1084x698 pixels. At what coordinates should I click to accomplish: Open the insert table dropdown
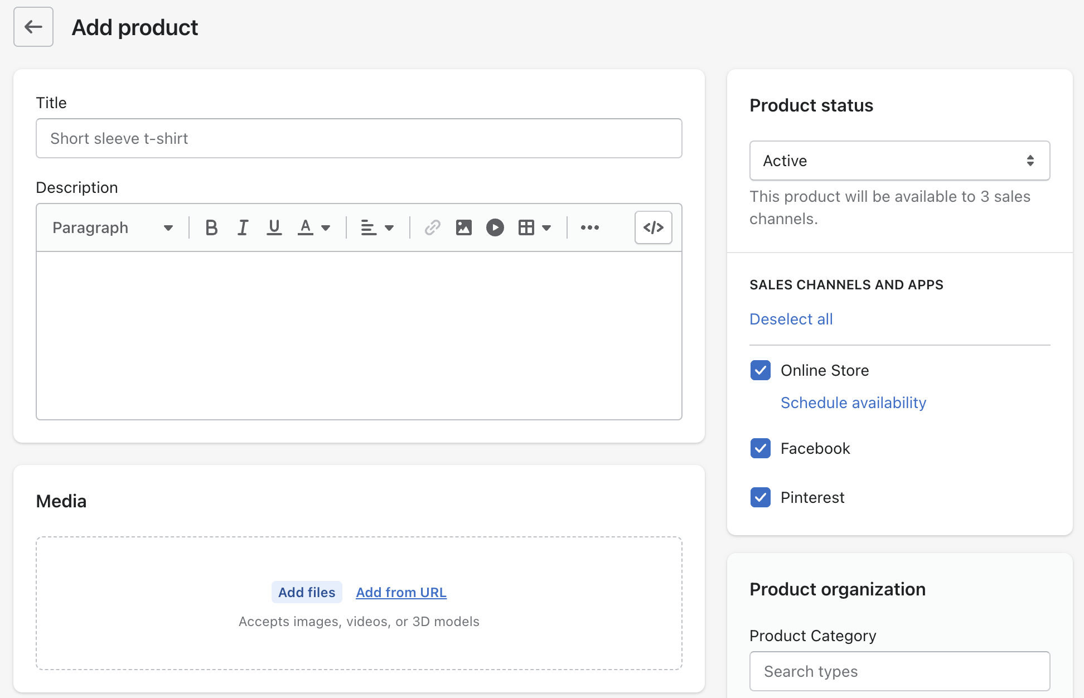534,227
